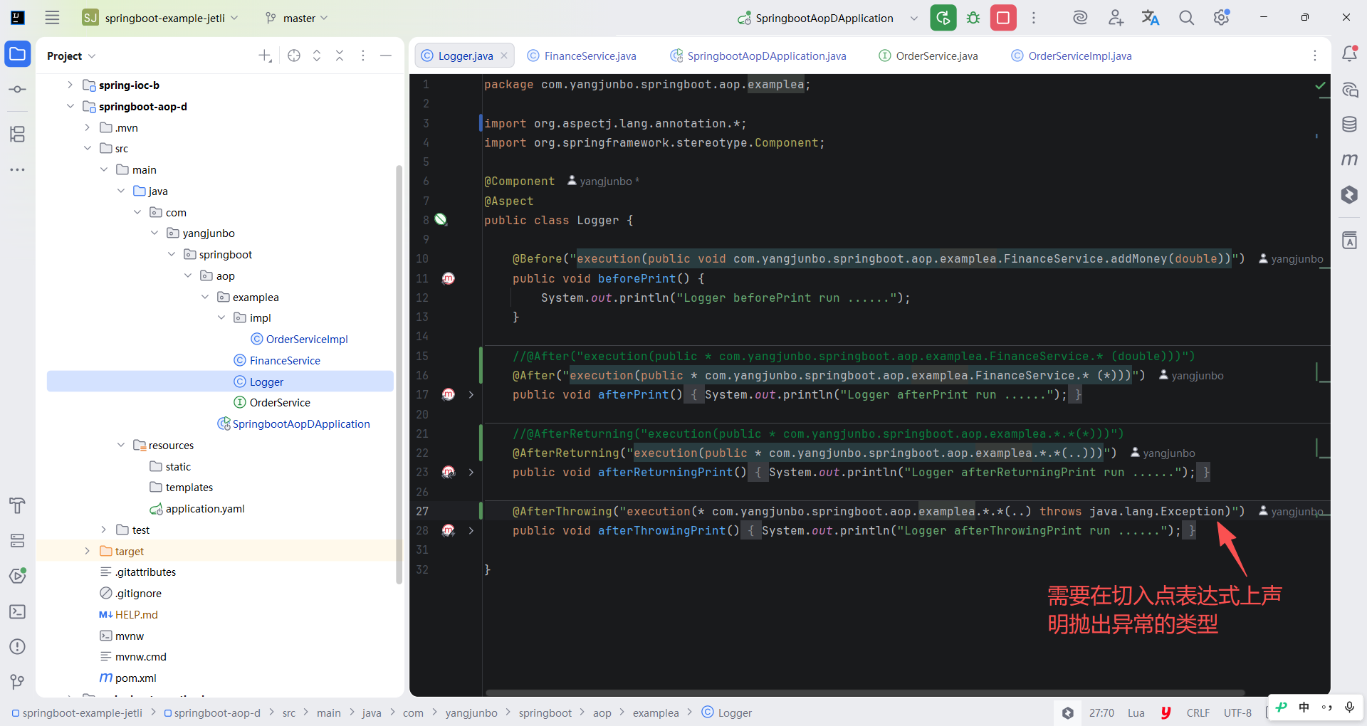
Task: Open the Project view dropdown
Action: pos(71,56)
